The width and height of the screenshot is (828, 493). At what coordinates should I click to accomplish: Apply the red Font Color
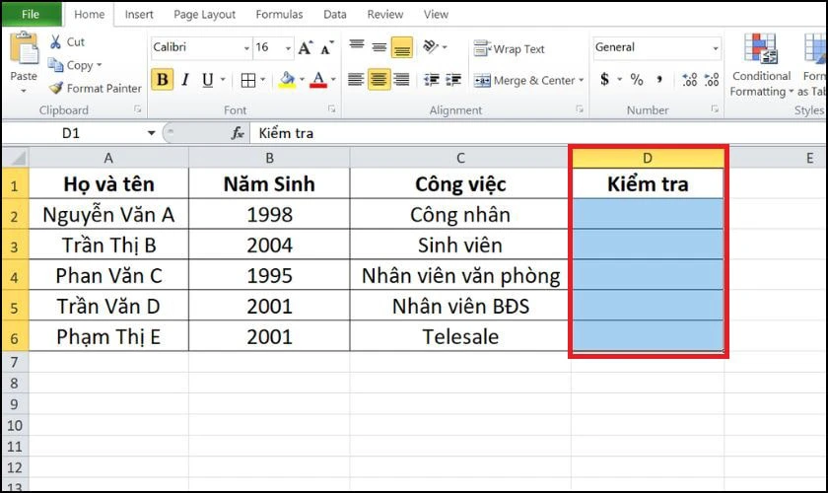317,80
